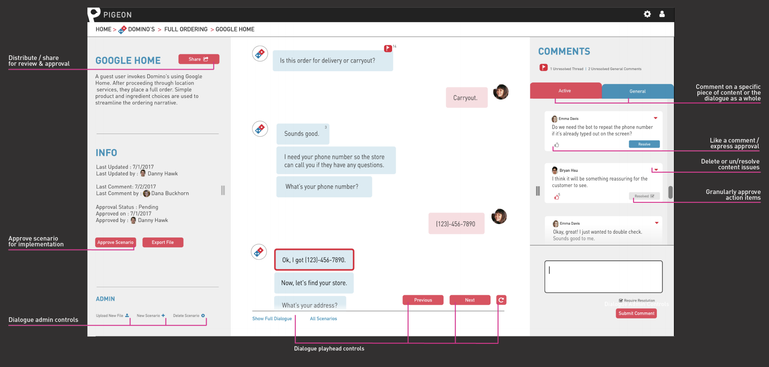Select the 'Sounds good.' message bubble

click(303, 134)
